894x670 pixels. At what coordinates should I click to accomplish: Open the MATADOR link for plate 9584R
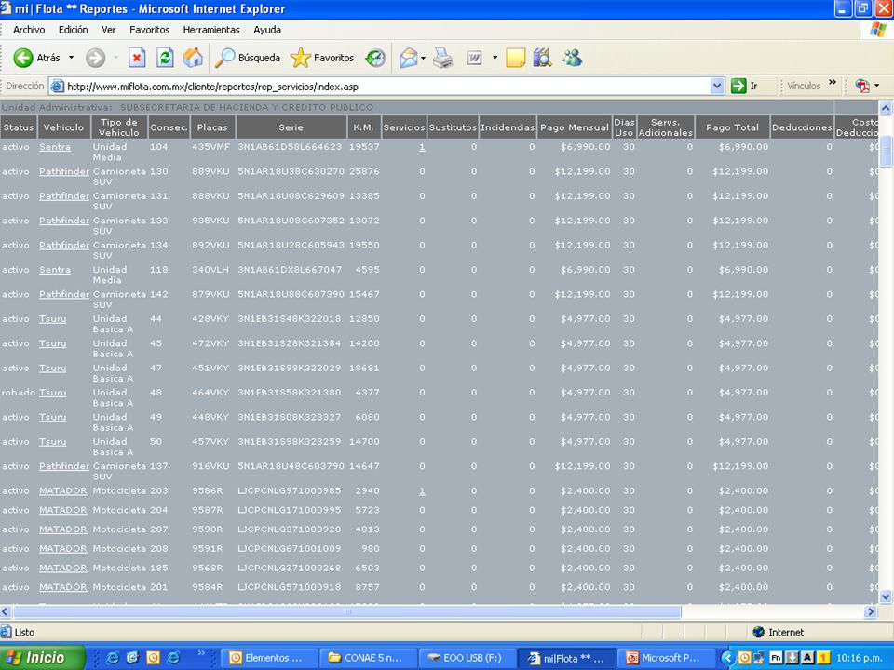62,587
